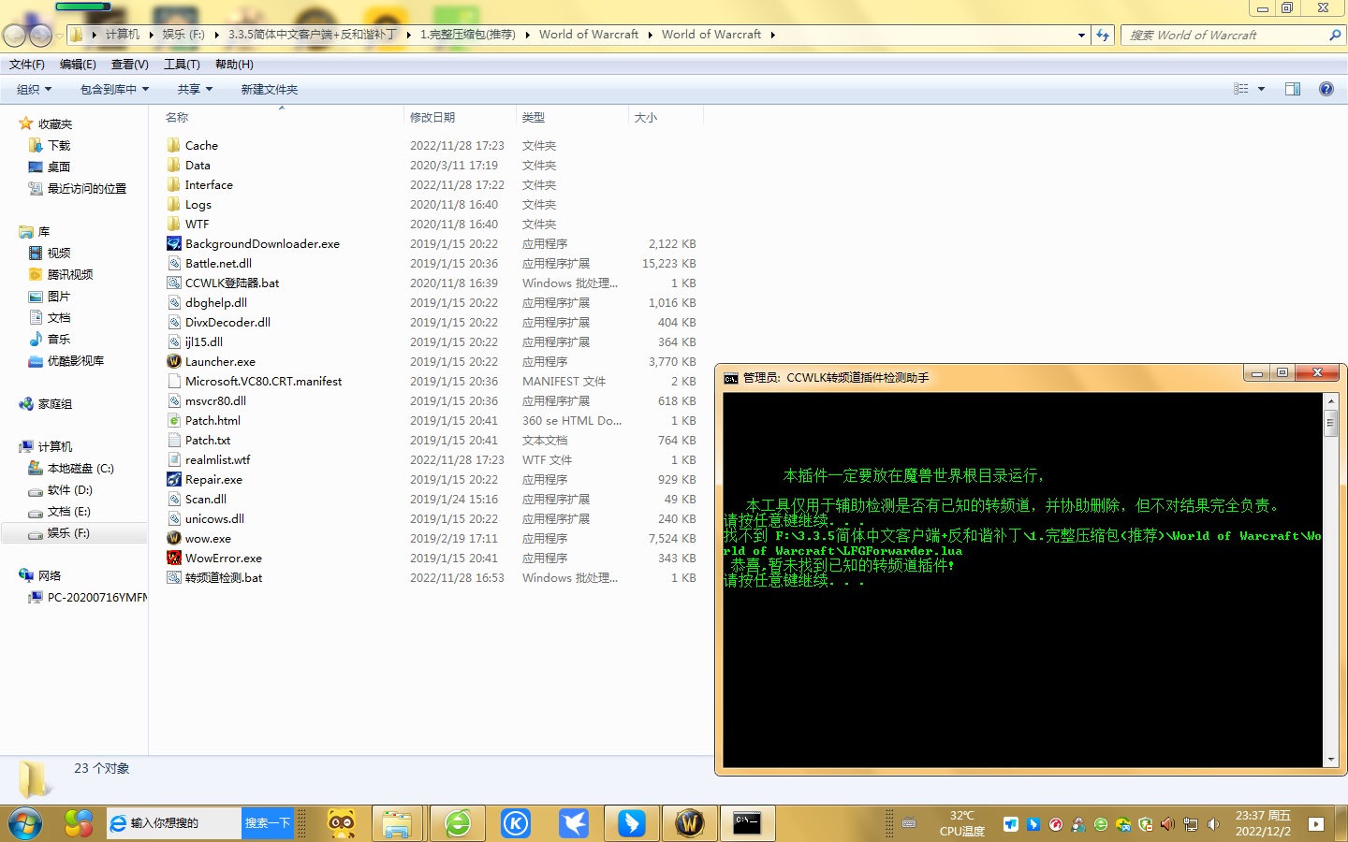Click the wow.exe application icon
Screen dimensions: 1348x842
point(174,538)
